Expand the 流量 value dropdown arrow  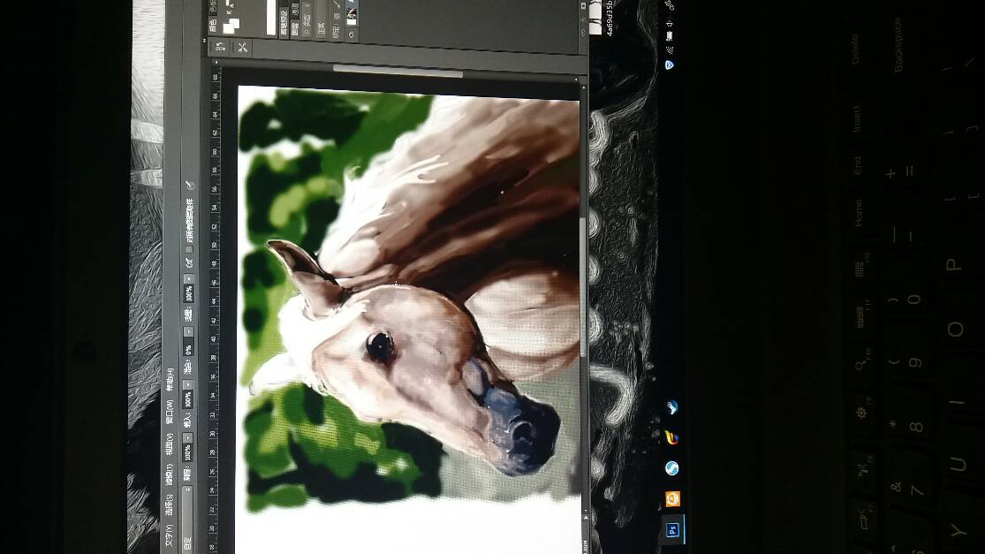(188, 278)
